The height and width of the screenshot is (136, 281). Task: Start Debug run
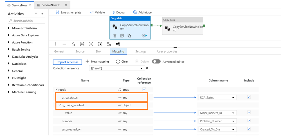pos(119,12)
